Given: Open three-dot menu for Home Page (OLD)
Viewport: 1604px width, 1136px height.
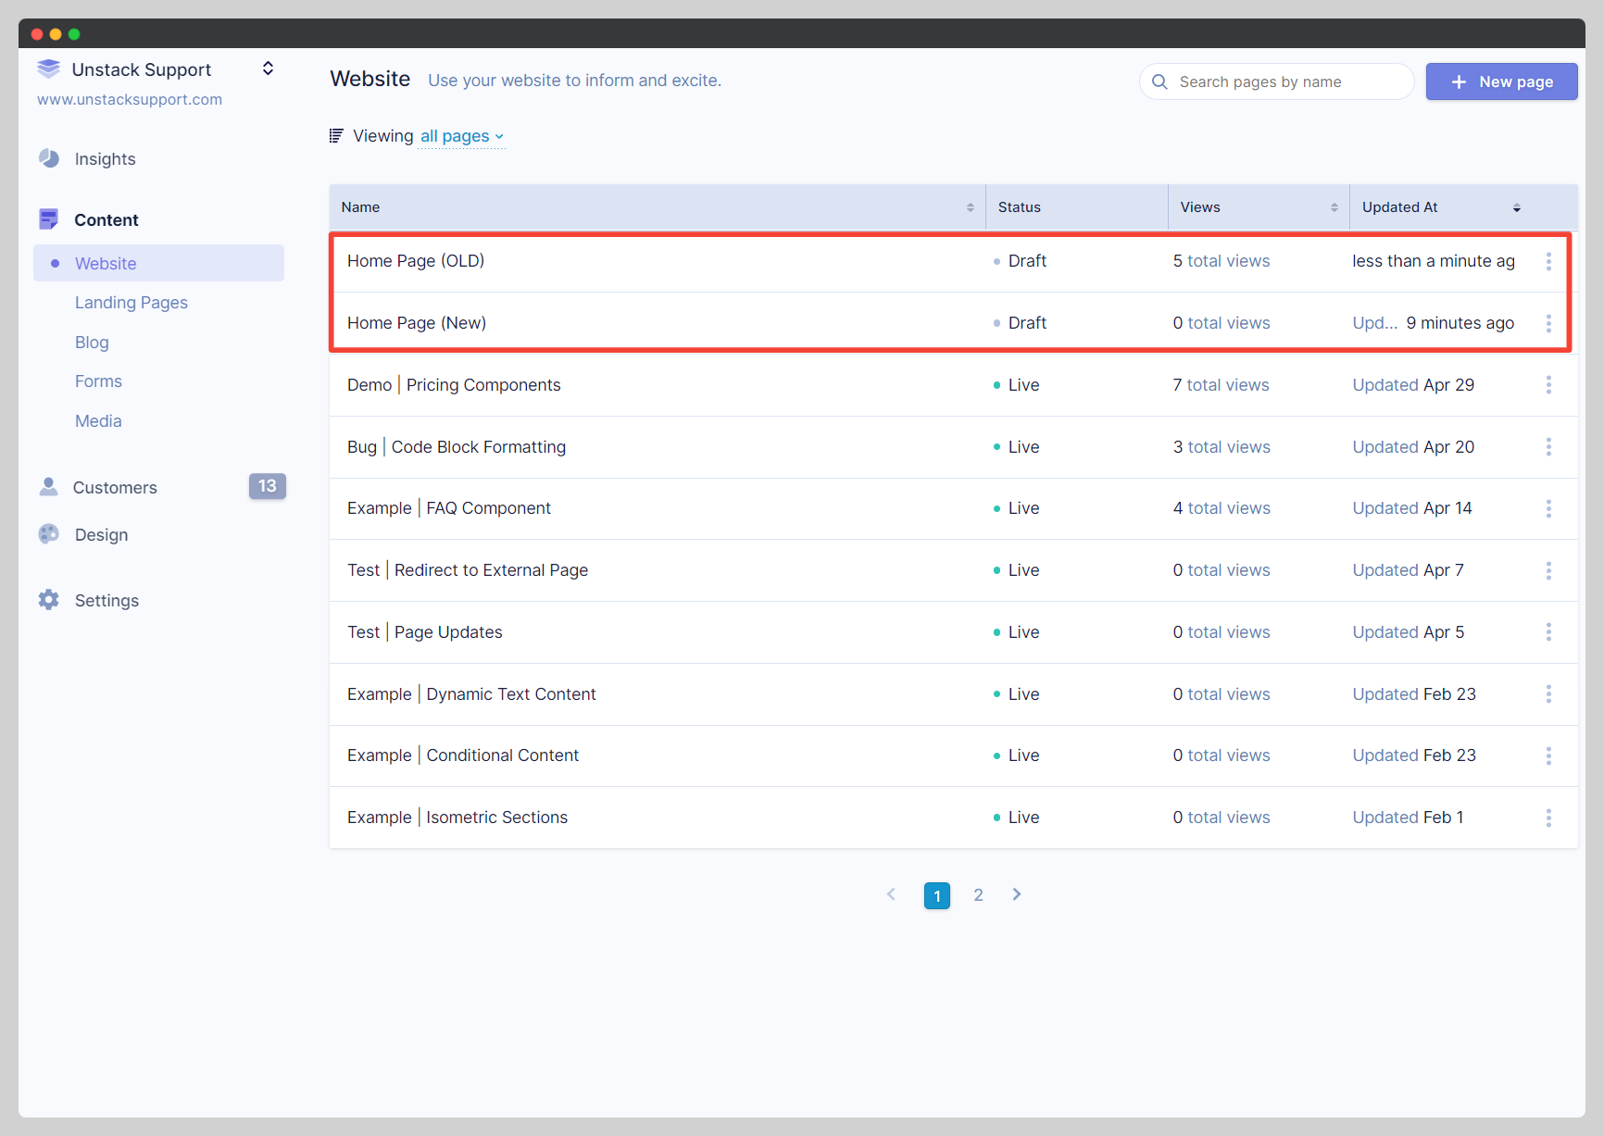Looking at the screenshot, I should pyautogui.click(x=1548, y=261).
